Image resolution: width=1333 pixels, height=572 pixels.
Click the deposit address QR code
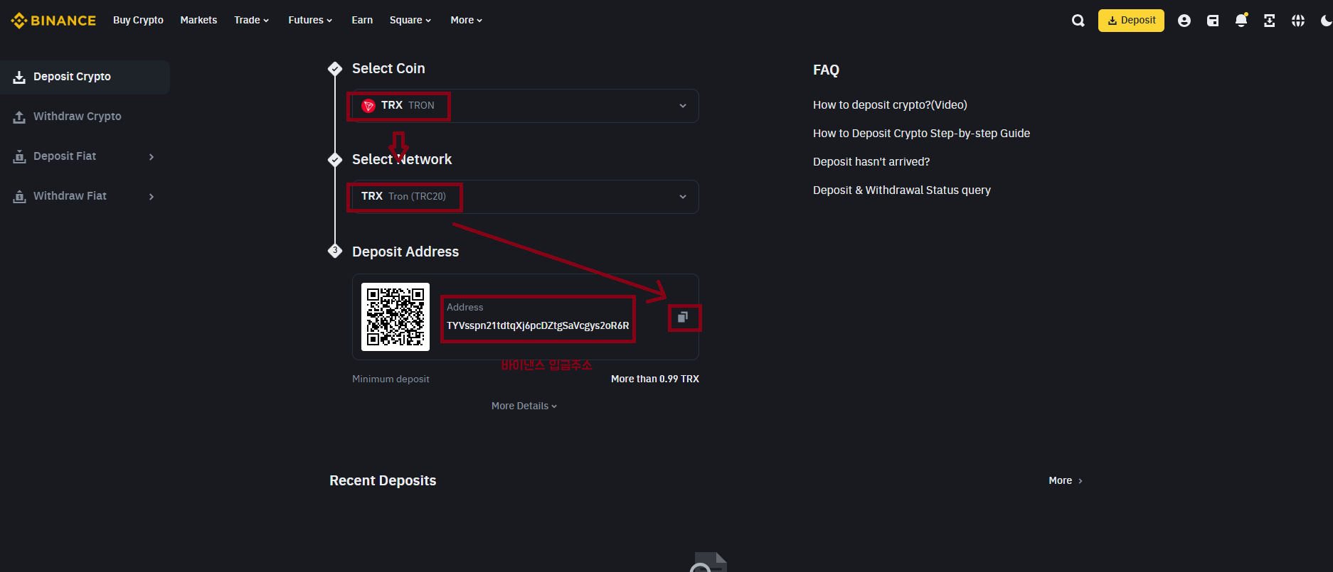395,317
